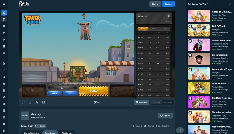Click the favourites heart icon in the sidebar
This screenshot has height=134, width=234.
click(4, 33)
